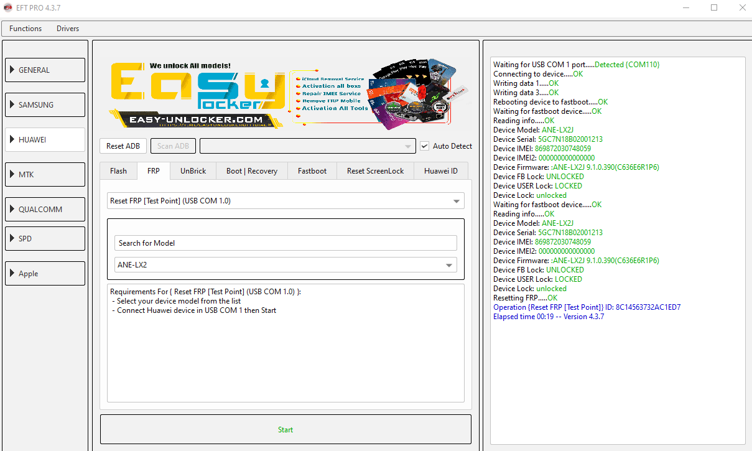Expand the QUALCOMM section
Screen dimensions: 752x451
tap(45, 210)
